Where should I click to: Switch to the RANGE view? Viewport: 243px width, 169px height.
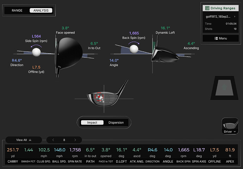point(17,10)
